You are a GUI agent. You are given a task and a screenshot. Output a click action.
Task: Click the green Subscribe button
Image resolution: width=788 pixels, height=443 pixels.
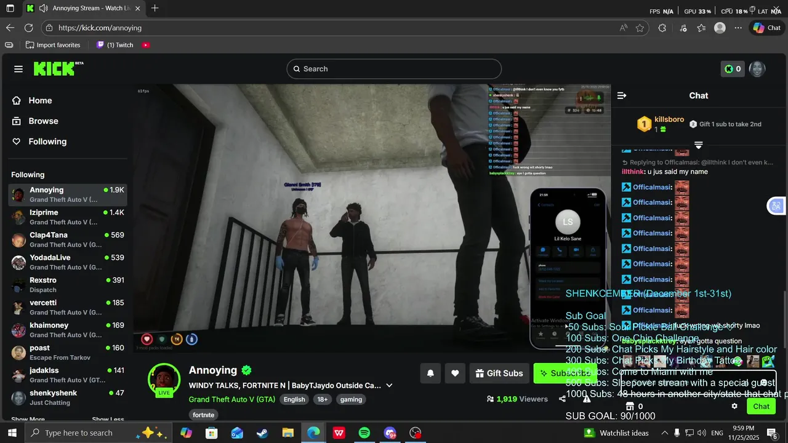[565, 373]
